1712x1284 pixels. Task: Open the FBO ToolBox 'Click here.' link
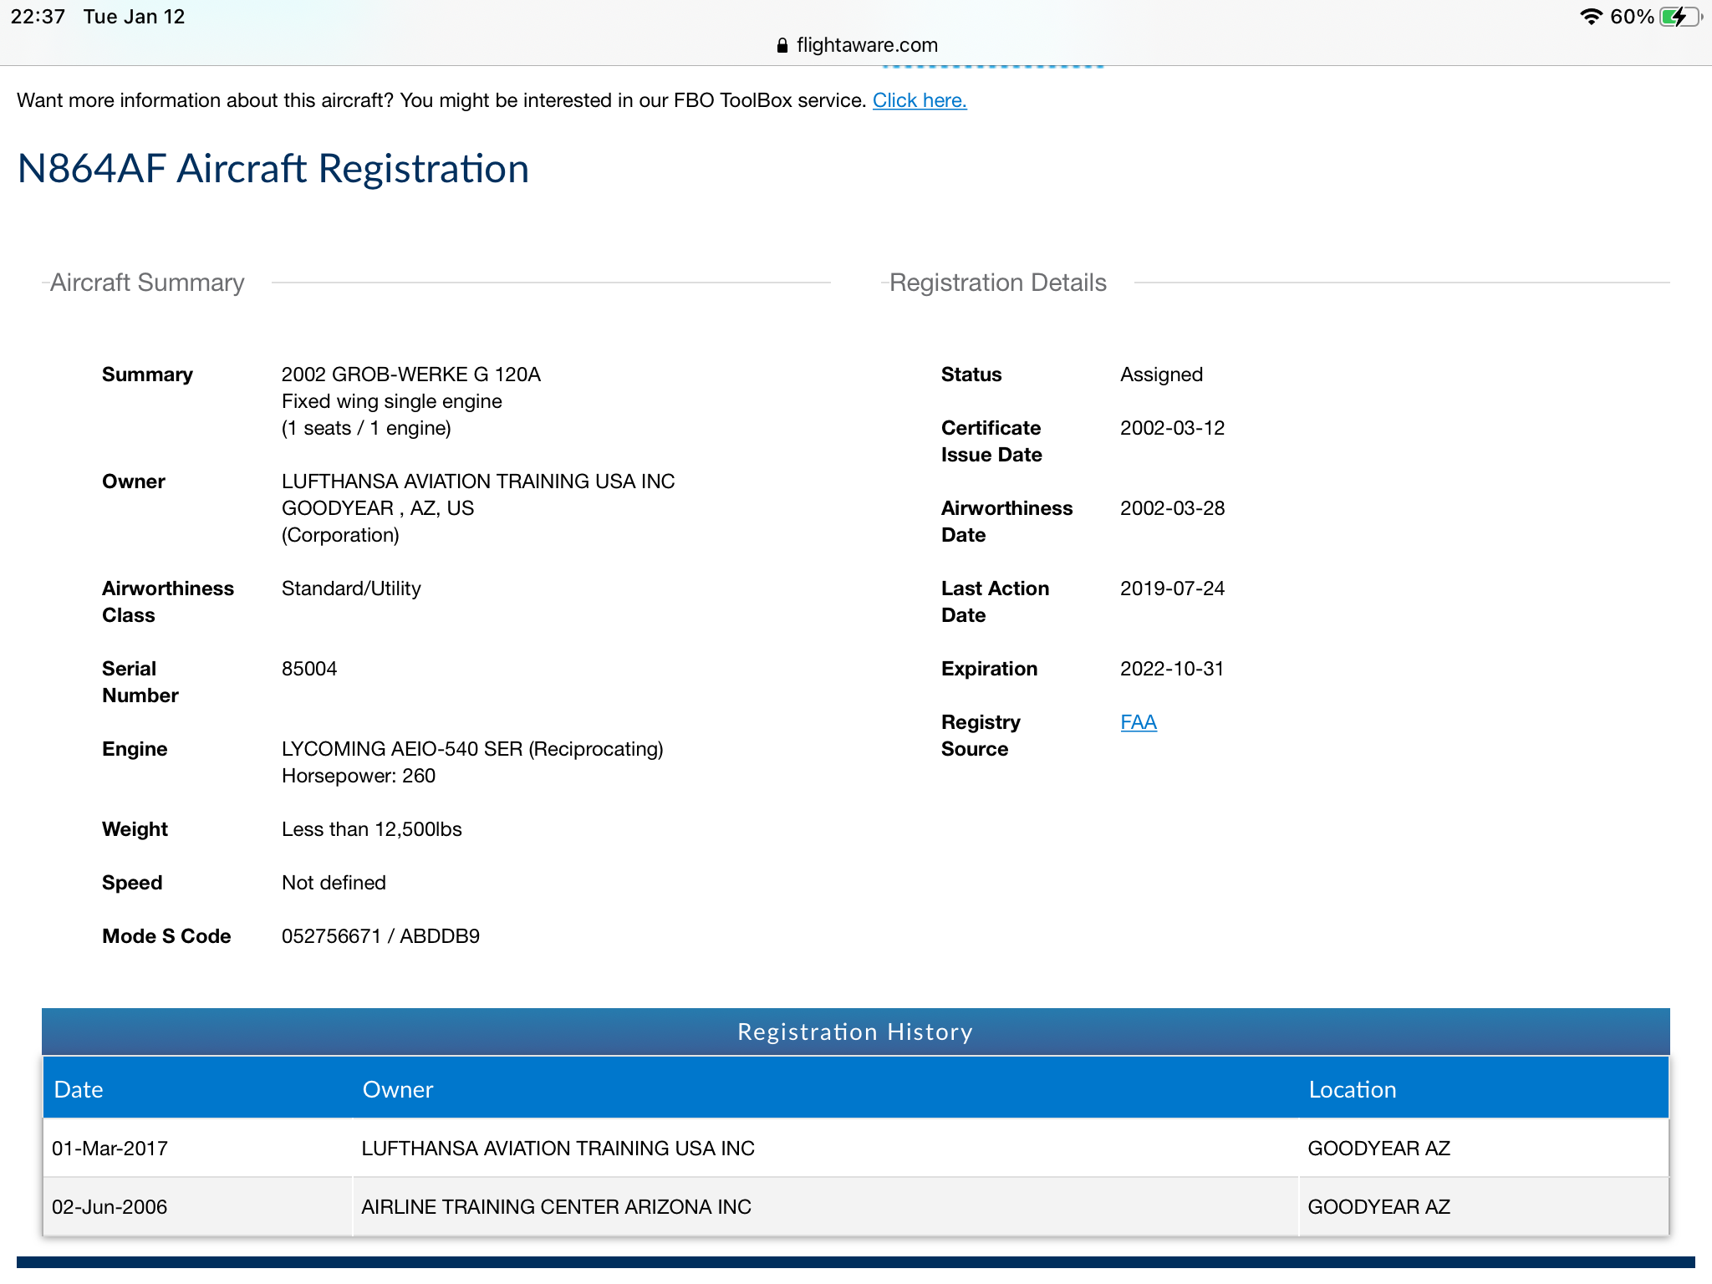920,100
